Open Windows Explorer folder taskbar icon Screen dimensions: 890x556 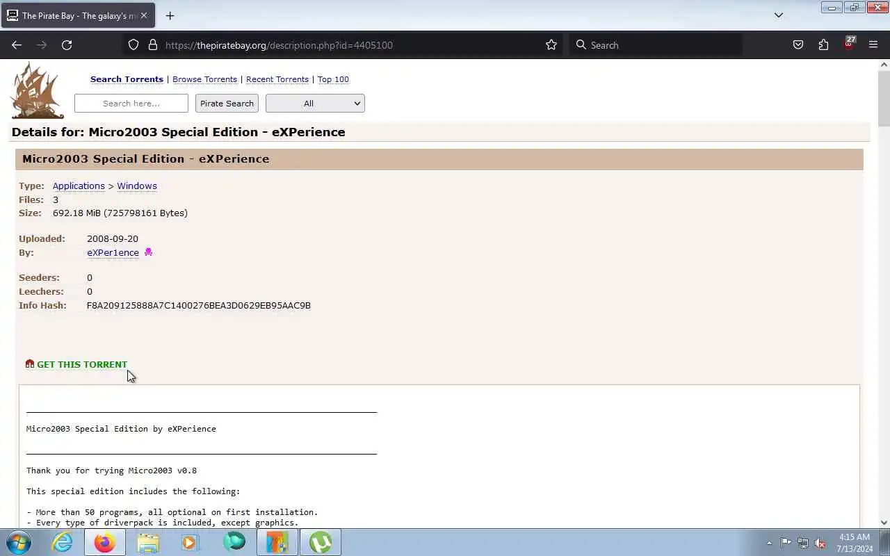click(148, 542)
